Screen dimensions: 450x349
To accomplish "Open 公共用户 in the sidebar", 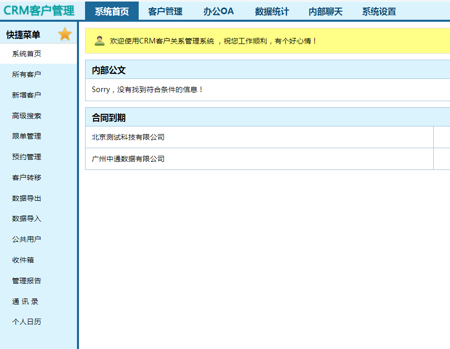I will coord(27,239).
